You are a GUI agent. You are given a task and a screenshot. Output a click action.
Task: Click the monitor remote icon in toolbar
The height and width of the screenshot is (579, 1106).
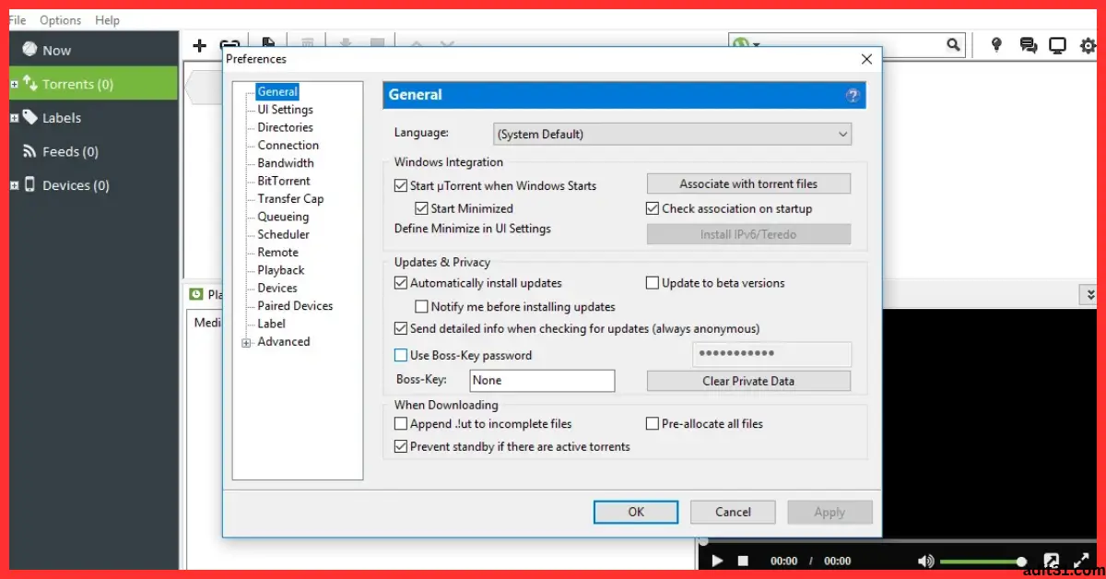[x=1058, y=45]
